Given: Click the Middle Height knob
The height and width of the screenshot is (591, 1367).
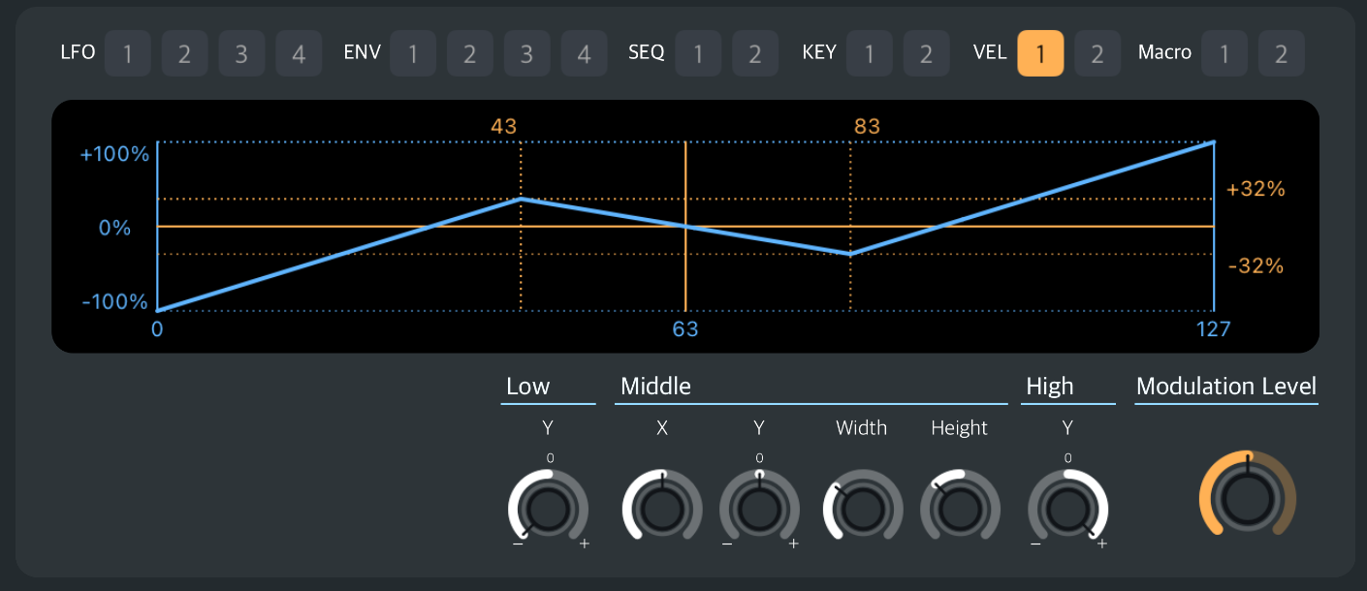Looking at the screenshot, I should click(959, 505).
